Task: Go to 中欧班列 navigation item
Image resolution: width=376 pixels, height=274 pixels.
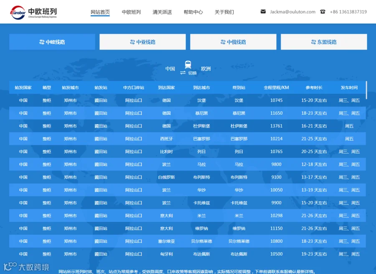Action: pos(131,12)
